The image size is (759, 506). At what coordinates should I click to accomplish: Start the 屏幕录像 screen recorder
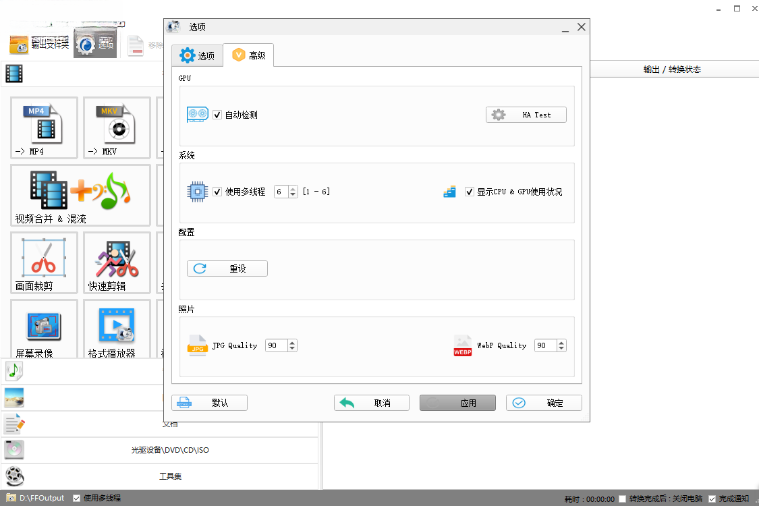(44, 329)
